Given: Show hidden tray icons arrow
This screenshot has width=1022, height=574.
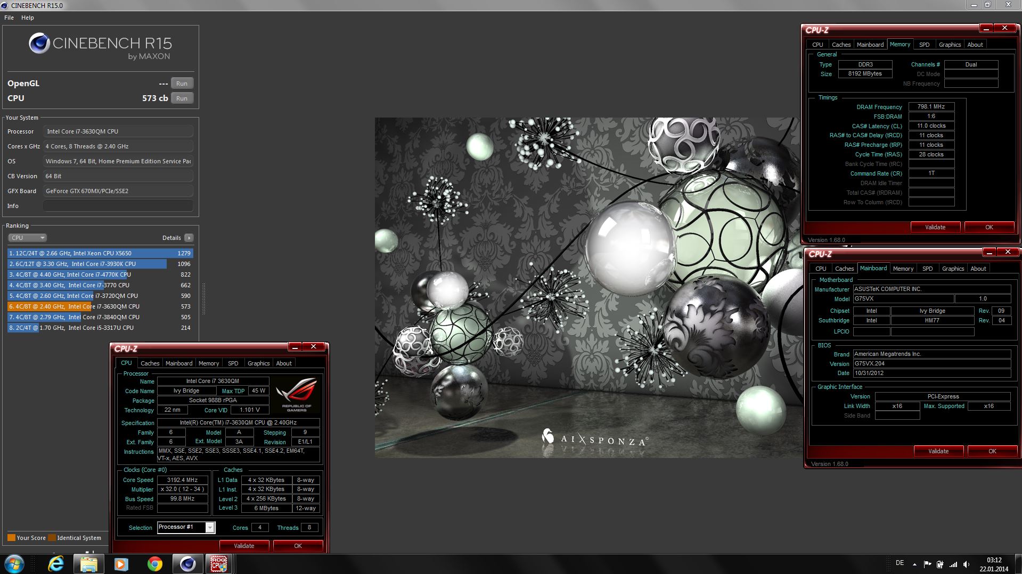Looking at the screenshot, I should click(914, 564).
